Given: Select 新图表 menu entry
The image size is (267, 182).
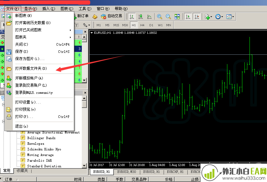Looking at the screenshot, I should [40, 16].
